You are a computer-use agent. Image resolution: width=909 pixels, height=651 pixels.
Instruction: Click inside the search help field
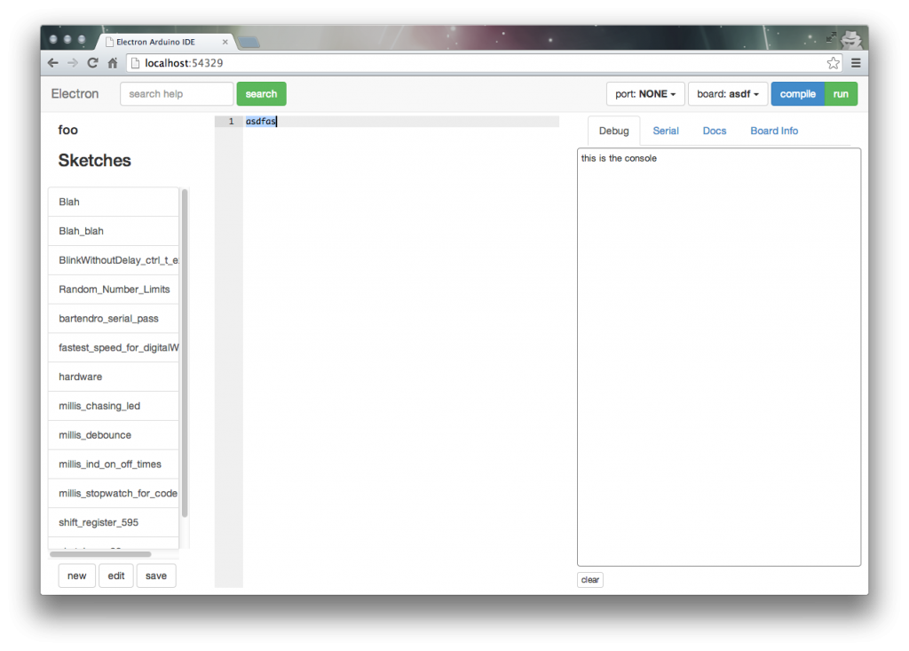176,93
